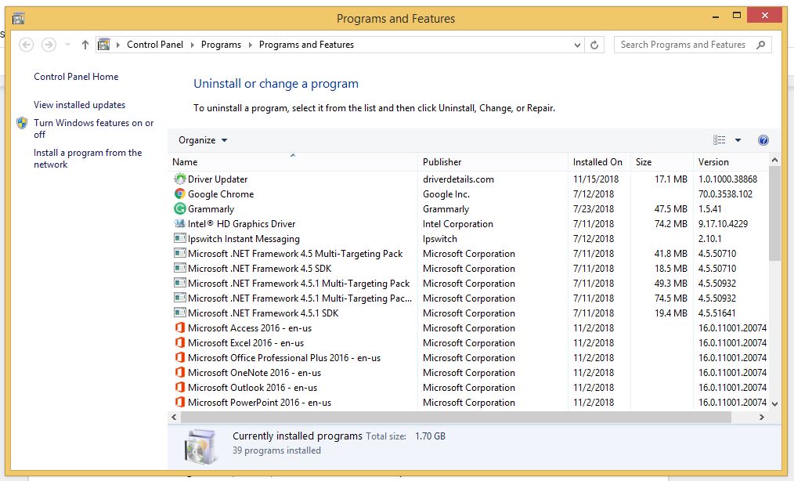The width and height of the screenshot is (794, 481).
Task: Expand the recent locations dropdown arrow
Action: (x=68, y=45)
